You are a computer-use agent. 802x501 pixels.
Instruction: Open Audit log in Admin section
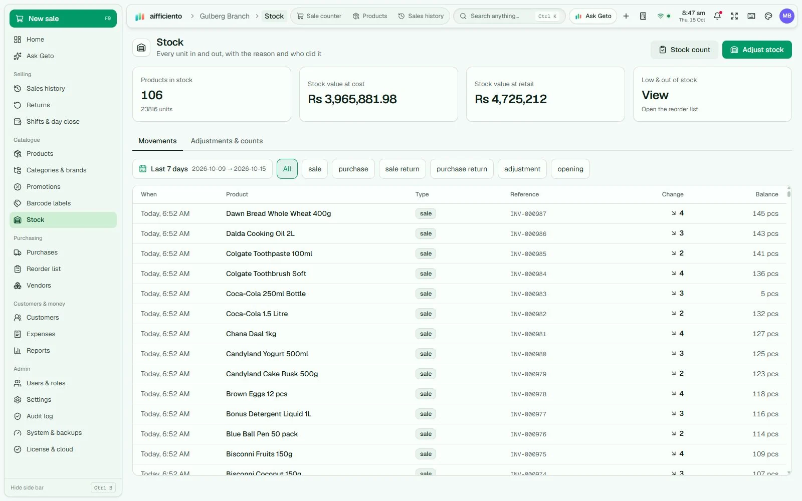click(x=63, y=416)
